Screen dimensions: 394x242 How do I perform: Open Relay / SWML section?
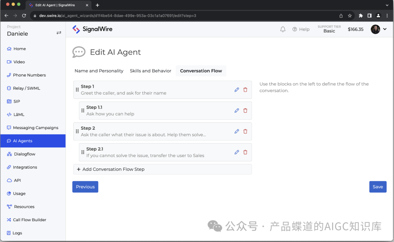(x=33, y=88)
